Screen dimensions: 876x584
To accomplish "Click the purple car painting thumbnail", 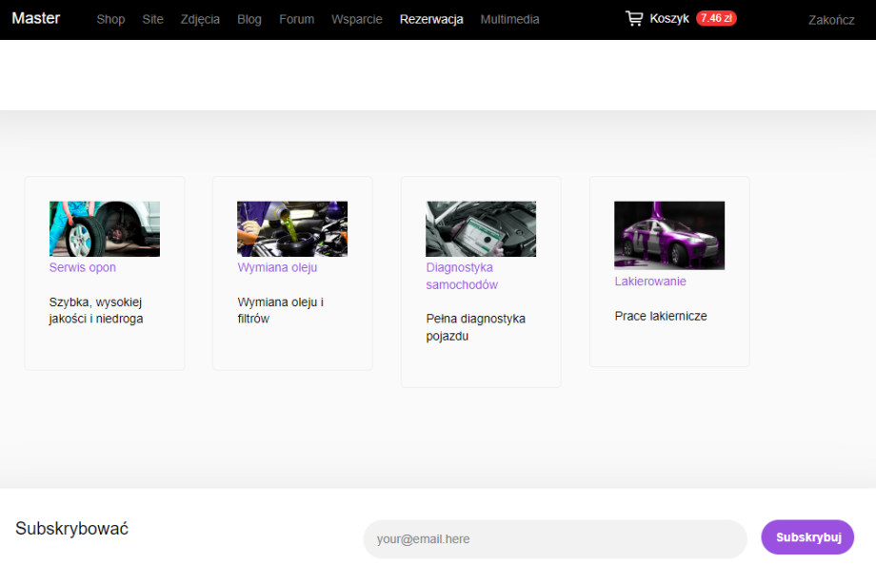I will click(669, 235).
